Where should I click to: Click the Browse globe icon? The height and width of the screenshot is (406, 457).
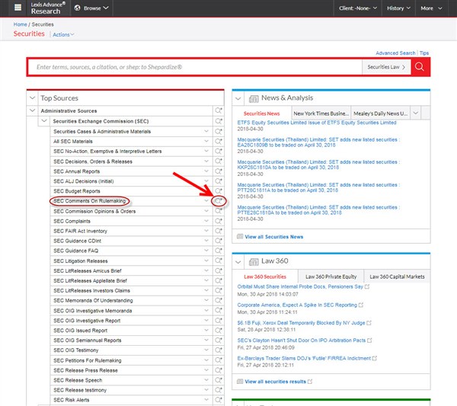[77, 8]
